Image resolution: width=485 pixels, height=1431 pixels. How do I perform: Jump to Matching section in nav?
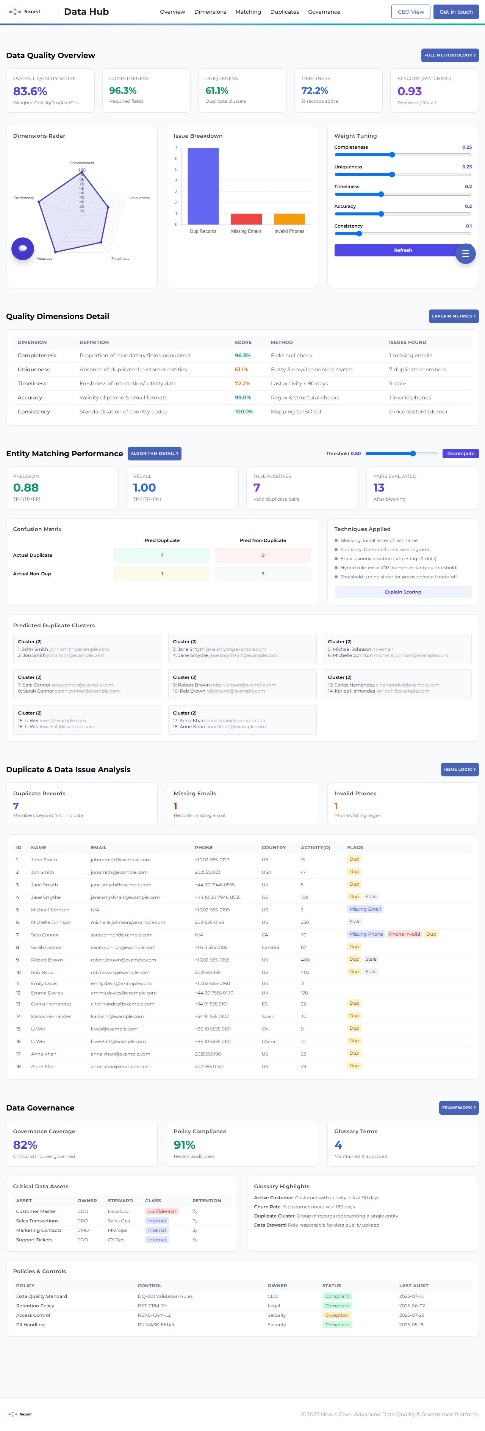[248, 12]
